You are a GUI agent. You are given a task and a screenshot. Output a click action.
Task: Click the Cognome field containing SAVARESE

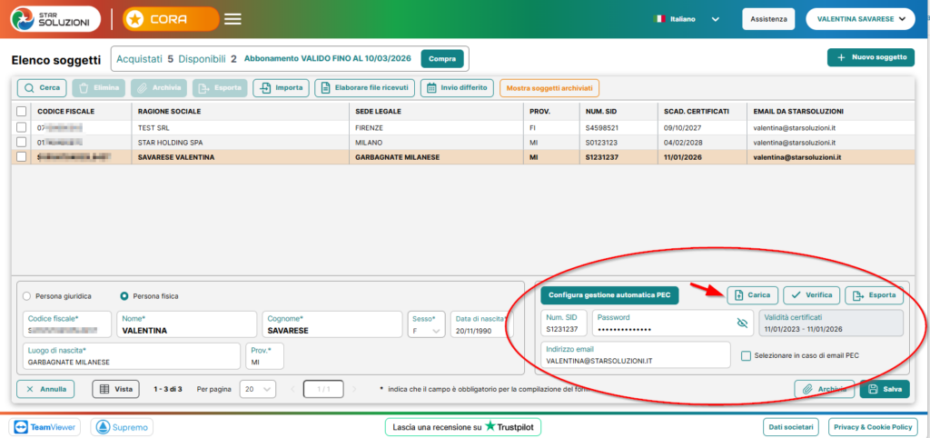tap(332, 324)
